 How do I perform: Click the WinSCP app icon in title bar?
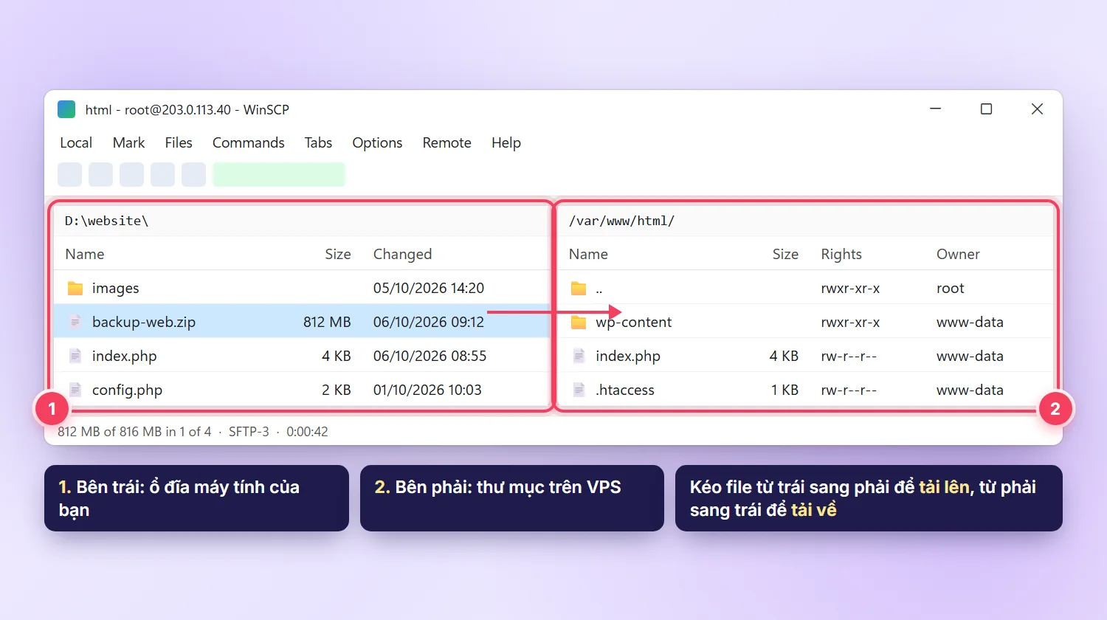[x=66, y=109]
